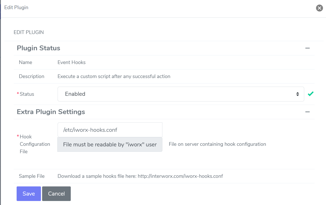The height and width of the screenshot is (205, 326).
Task: Select the Hook Configuration File text field
Action: click(110, 130)
